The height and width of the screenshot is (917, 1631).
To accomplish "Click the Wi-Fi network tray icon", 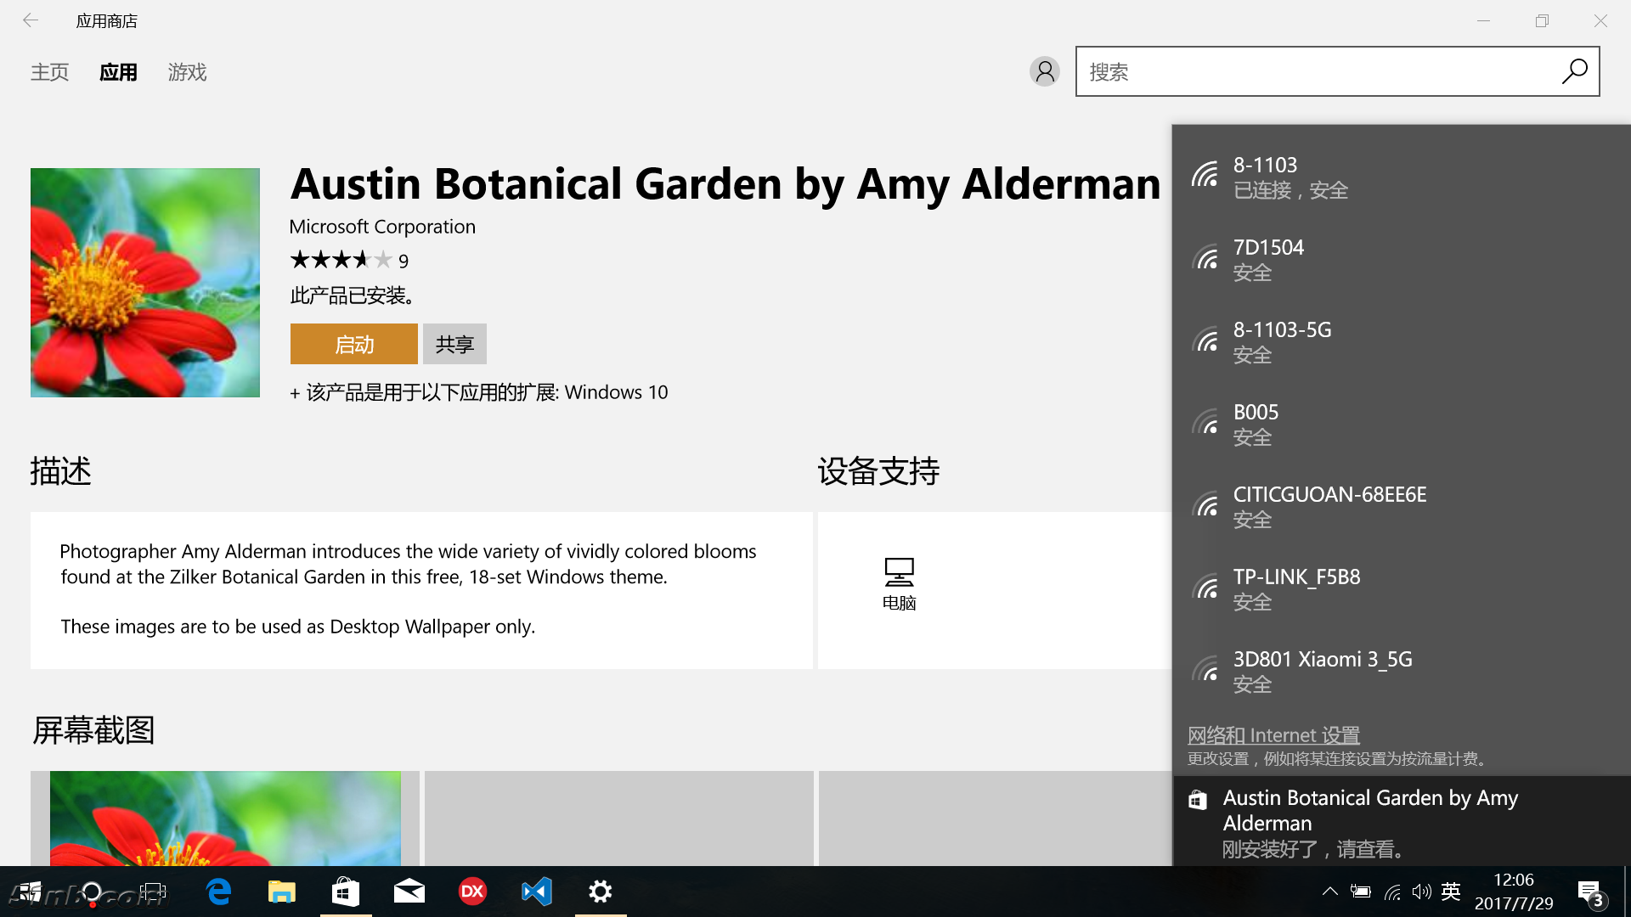I will (x=1392, y=892).
